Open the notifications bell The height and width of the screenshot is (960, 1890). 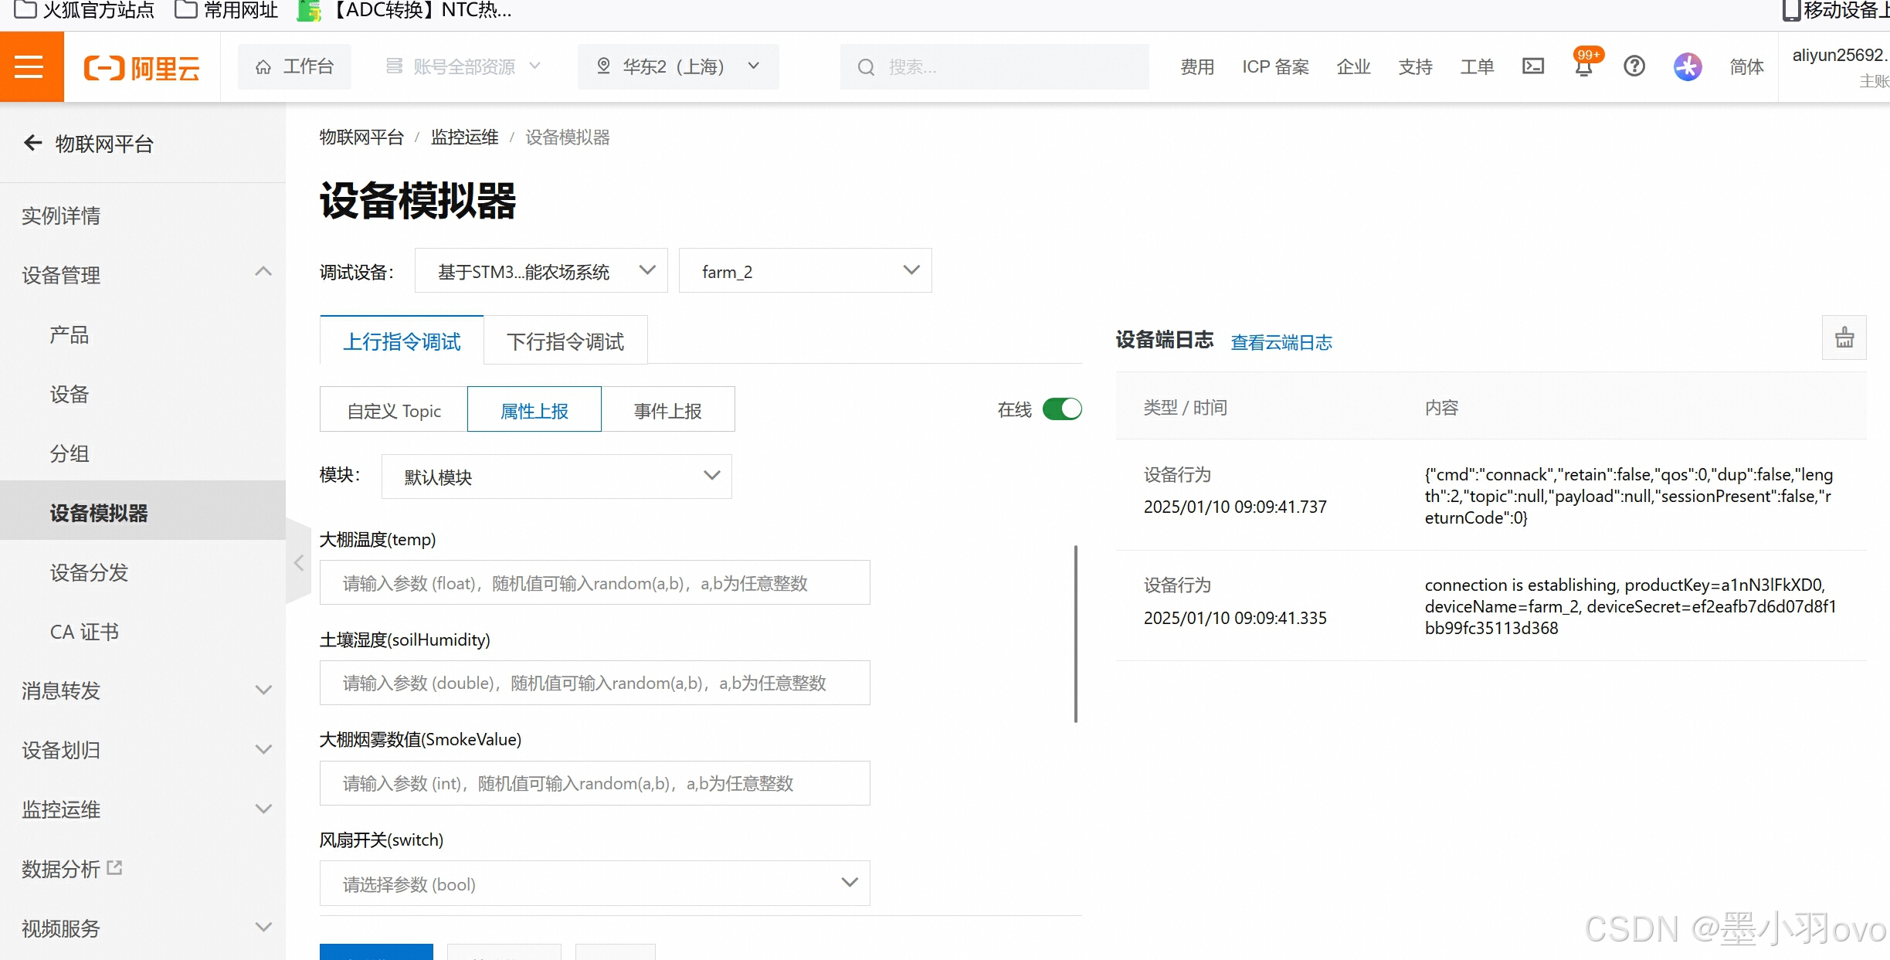(x=1583, y=68)
